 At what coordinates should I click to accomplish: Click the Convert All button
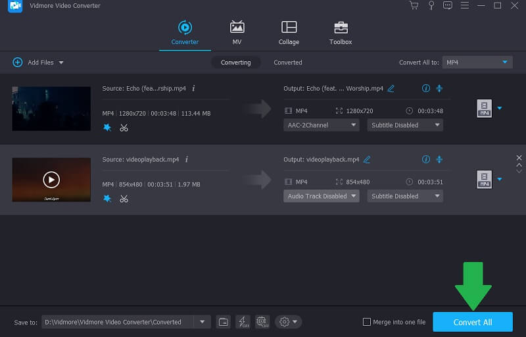[x=472, y=322]
